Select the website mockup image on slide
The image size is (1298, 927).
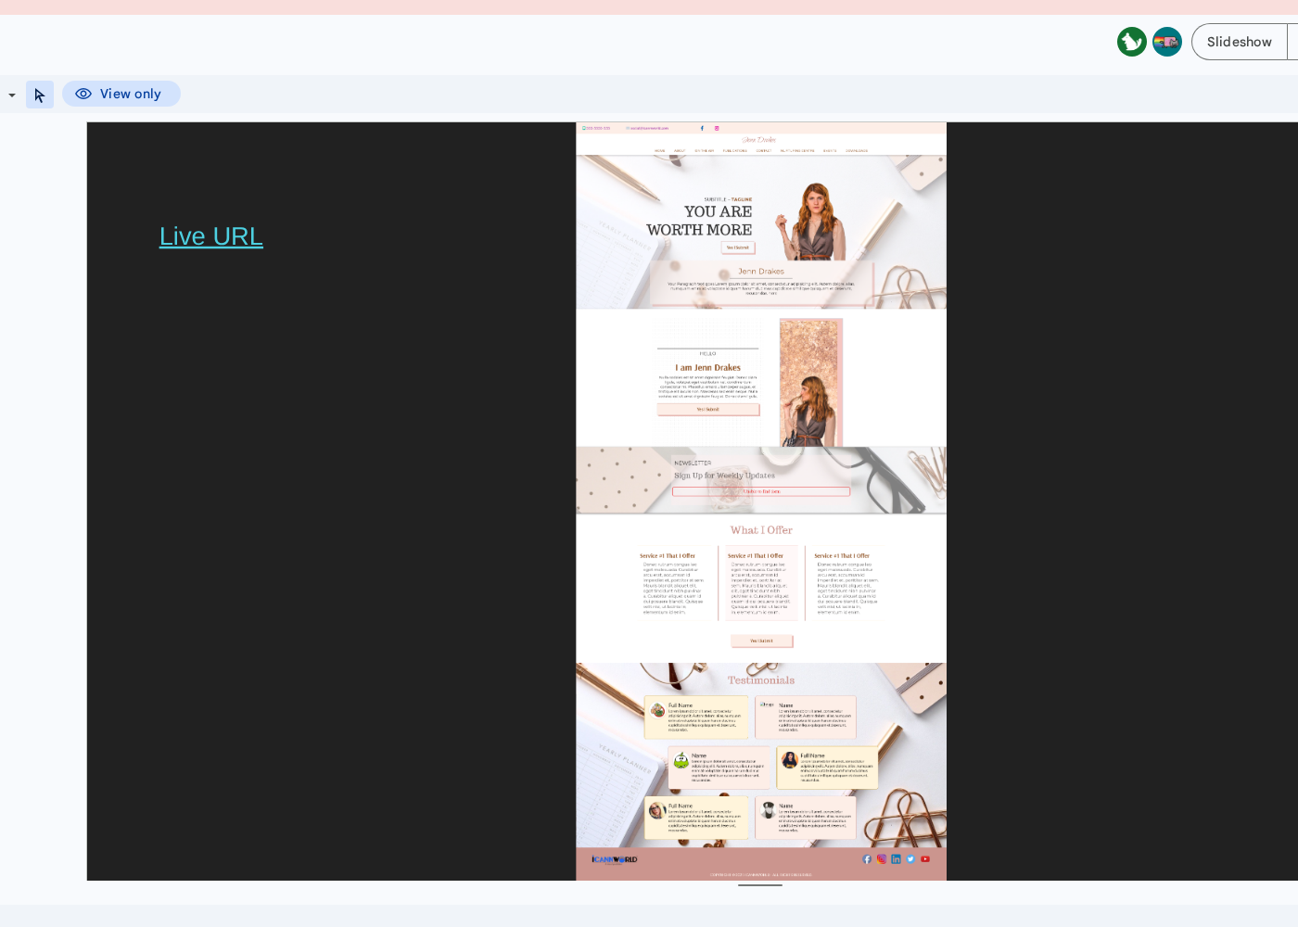761,502
